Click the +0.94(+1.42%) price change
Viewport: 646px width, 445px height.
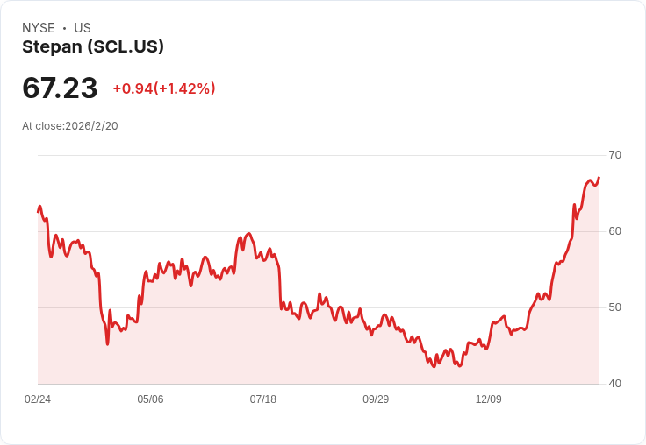point(164,88)
